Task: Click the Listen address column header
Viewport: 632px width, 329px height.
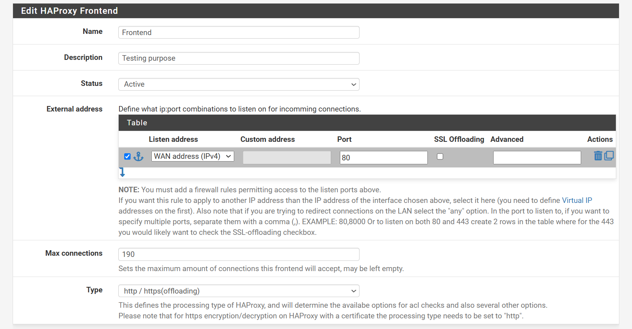Action: point(173,139)
